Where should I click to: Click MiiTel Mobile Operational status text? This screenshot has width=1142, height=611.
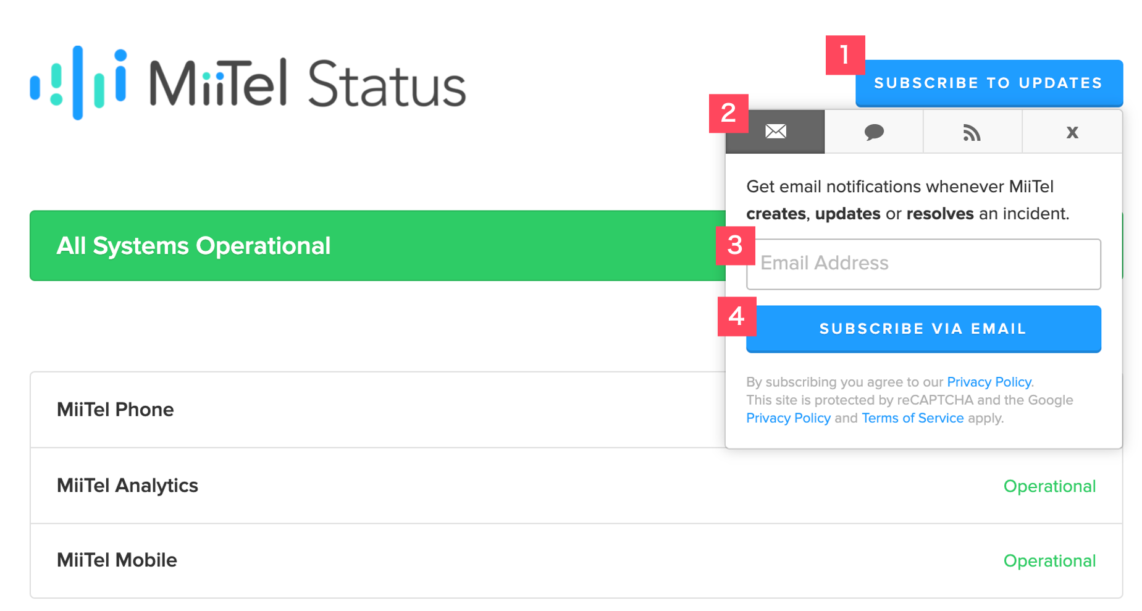coord(1049,561)
